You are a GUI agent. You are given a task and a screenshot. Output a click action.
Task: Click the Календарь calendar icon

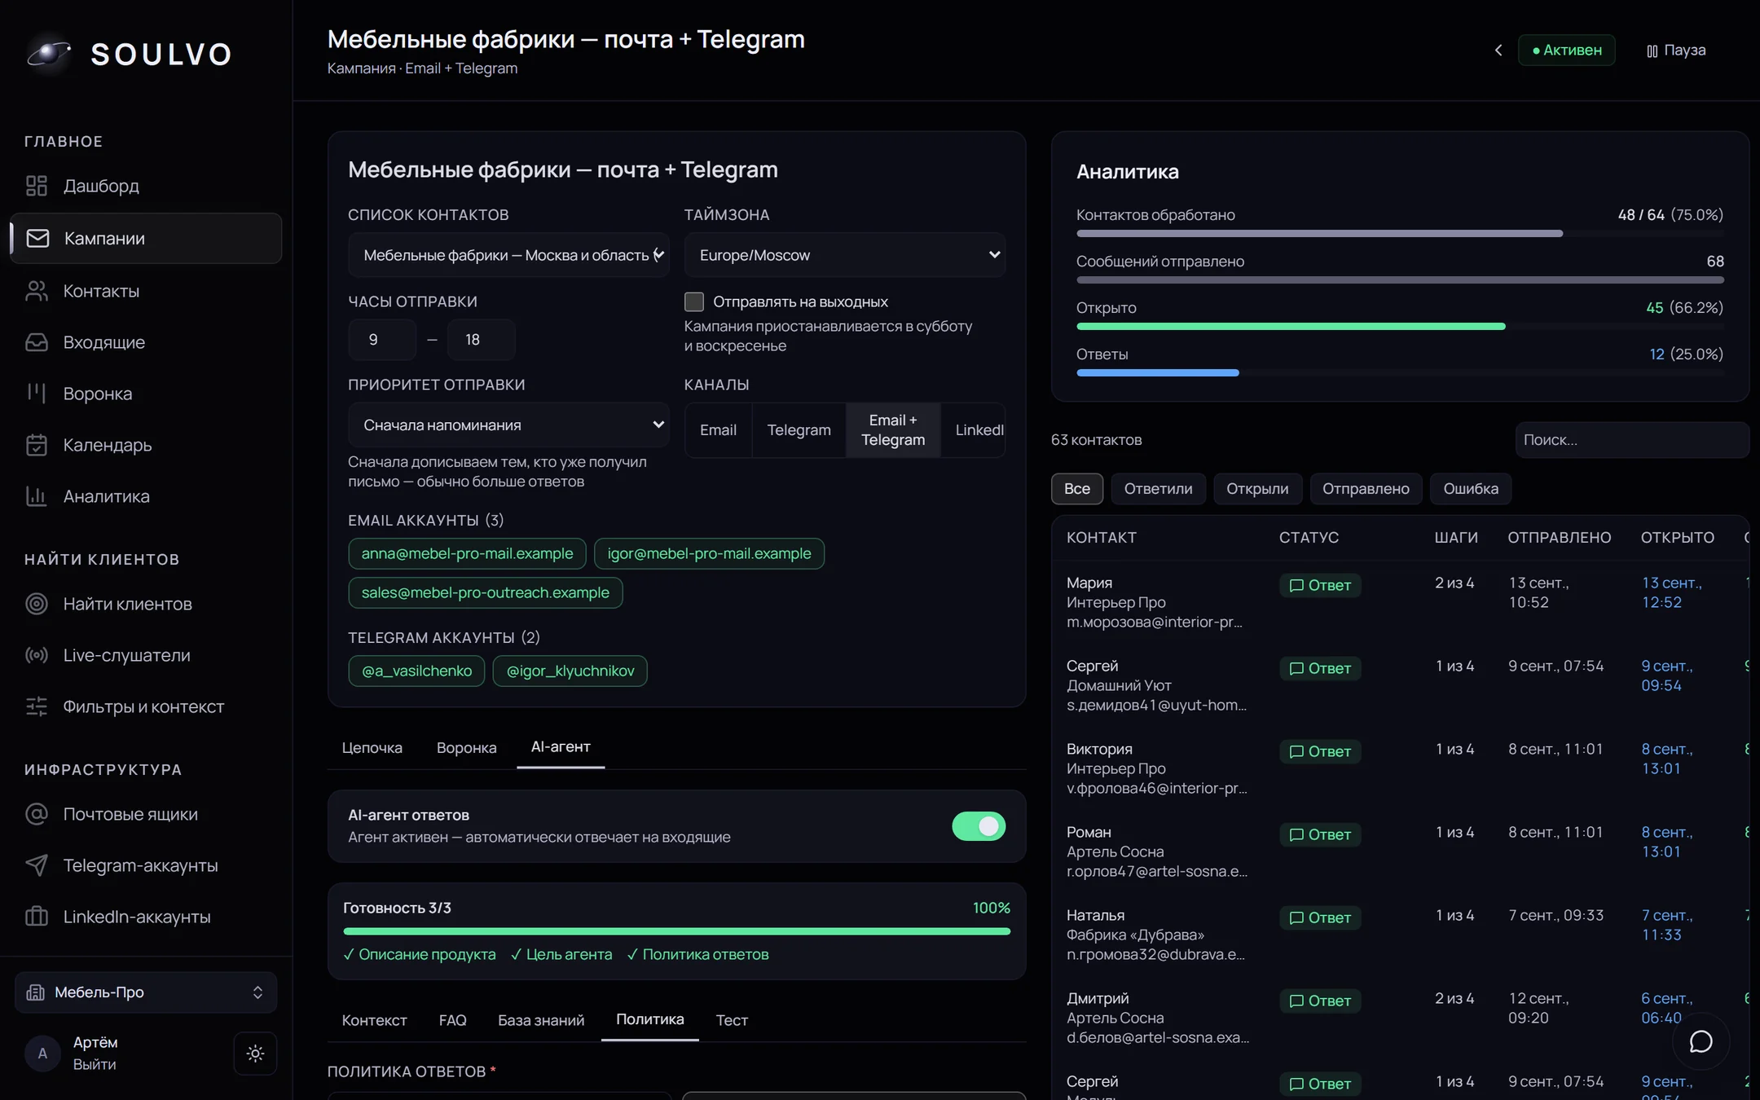[37, 445]
